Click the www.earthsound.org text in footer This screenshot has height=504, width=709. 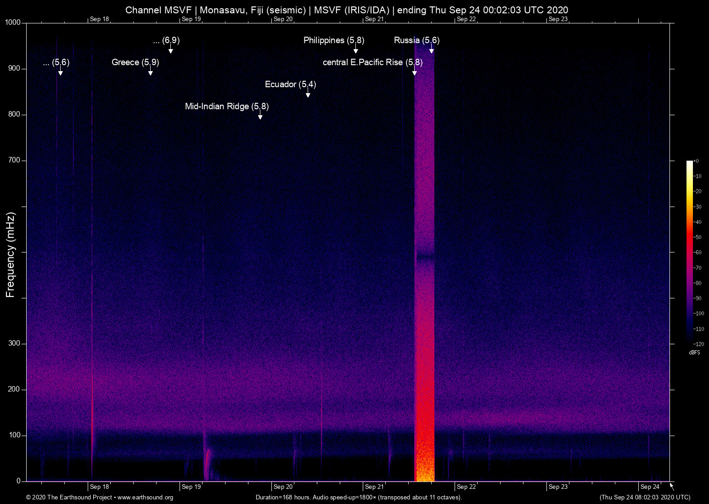click(145, 498)
